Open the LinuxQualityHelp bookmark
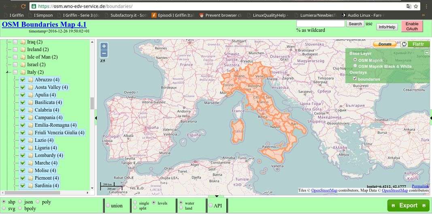The image size is (432, 214). [269, 15]
